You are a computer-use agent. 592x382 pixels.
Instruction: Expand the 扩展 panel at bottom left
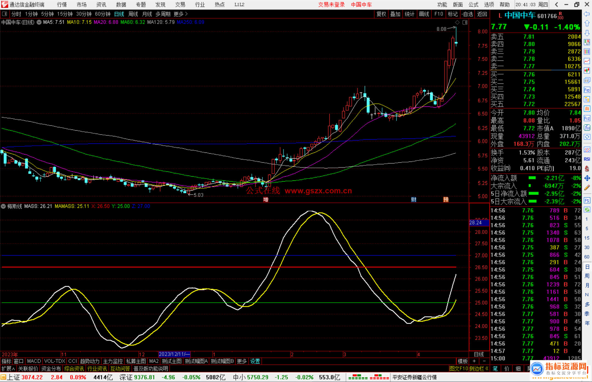pos(8,369)
